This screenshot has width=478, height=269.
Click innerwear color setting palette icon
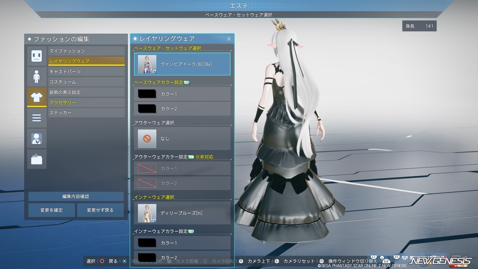point(191,231)
